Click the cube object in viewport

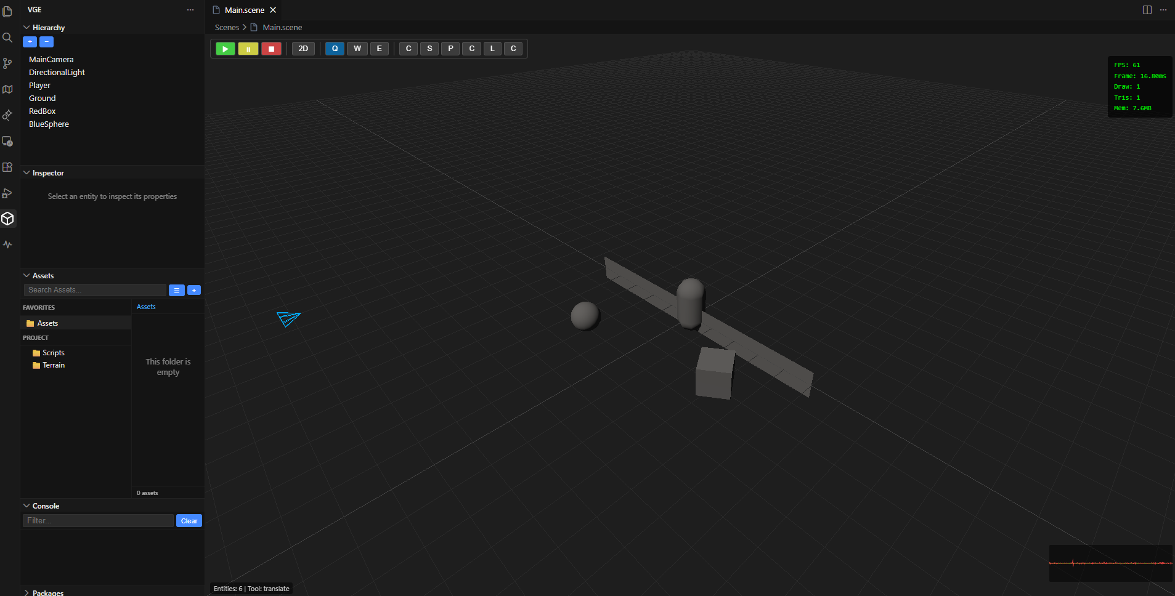click(715, 373)
